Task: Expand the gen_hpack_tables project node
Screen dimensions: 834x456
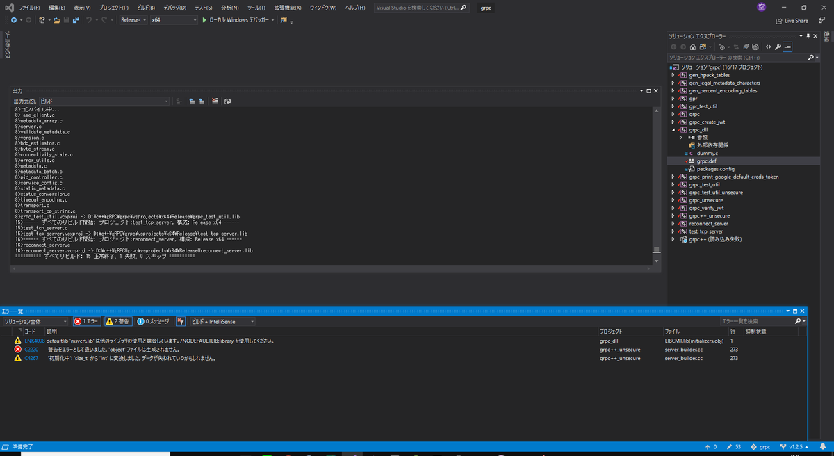Action: [x=673, y=75]
